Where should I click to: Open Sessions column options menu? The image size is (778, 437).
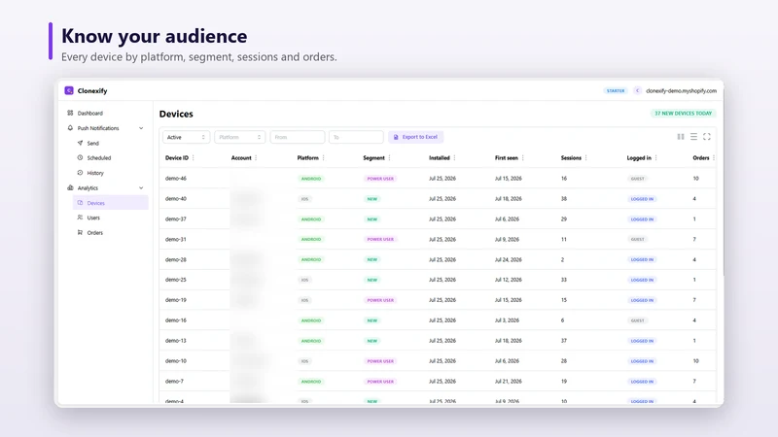click(x=586, y=158)
